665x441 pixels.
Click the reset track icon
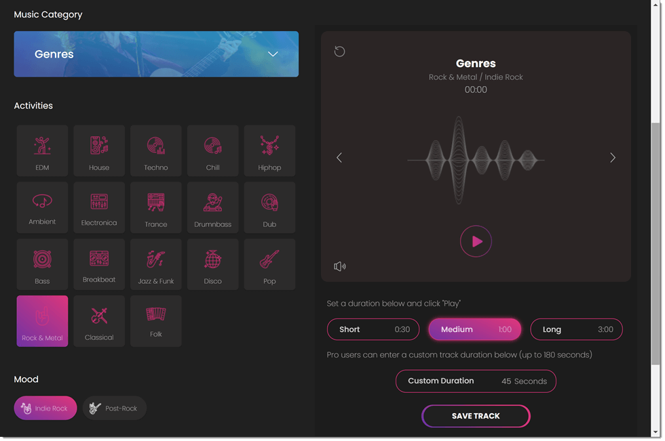pos(340,51)
